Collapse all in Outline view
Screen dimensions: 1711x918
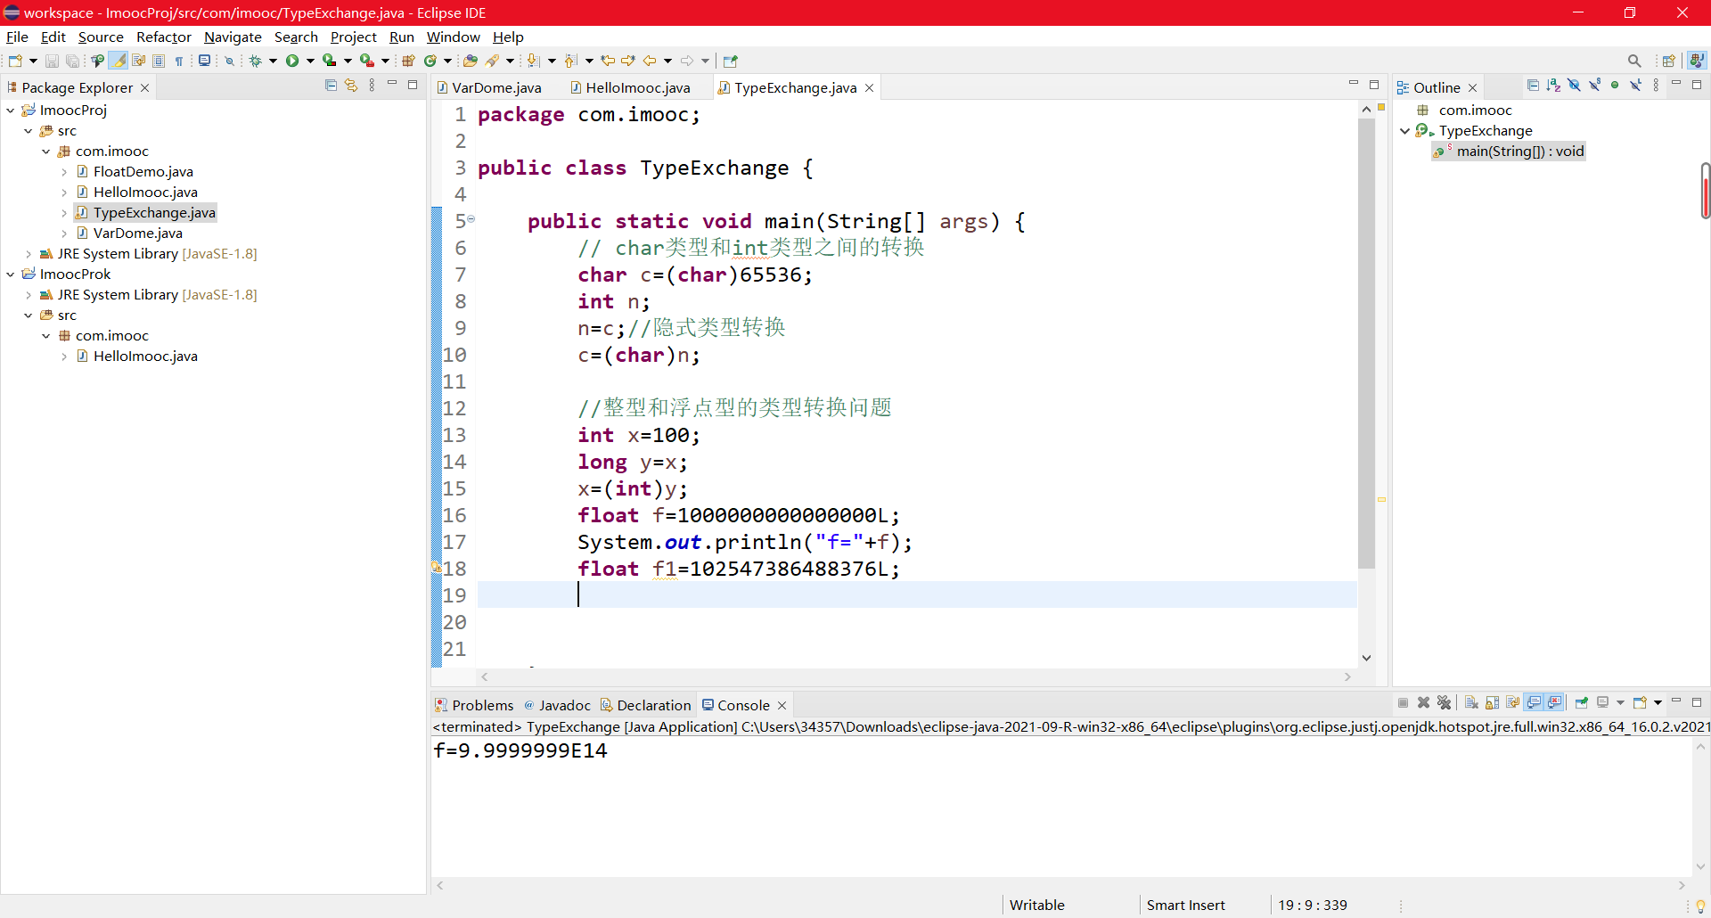(x=1533, y=86)
